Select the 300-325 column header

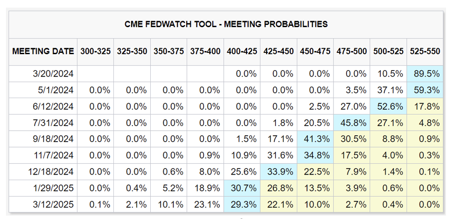pyautogui.click(x=96, y=52)
